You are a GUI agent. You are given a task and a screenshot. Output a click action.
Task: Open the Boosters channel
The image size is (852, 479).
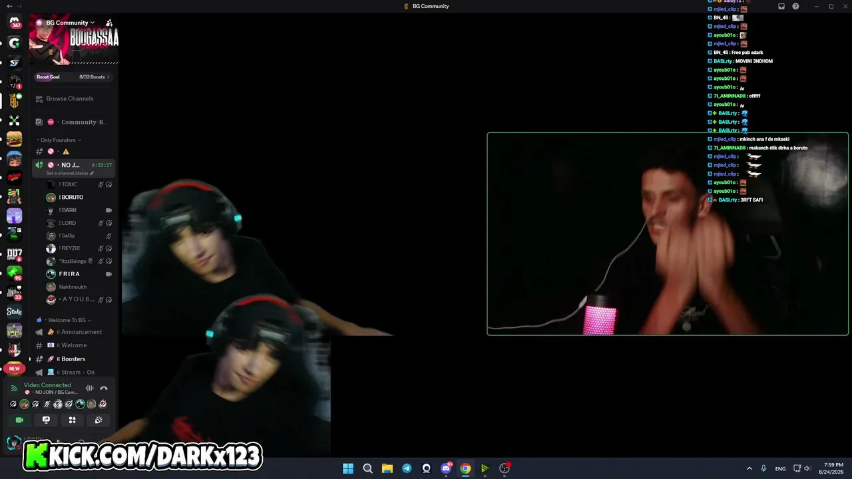pos(73,359)
